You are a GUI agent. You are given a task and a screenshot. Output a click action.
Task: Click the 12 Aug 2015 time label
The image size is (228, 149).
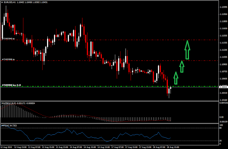pos(6,147)
